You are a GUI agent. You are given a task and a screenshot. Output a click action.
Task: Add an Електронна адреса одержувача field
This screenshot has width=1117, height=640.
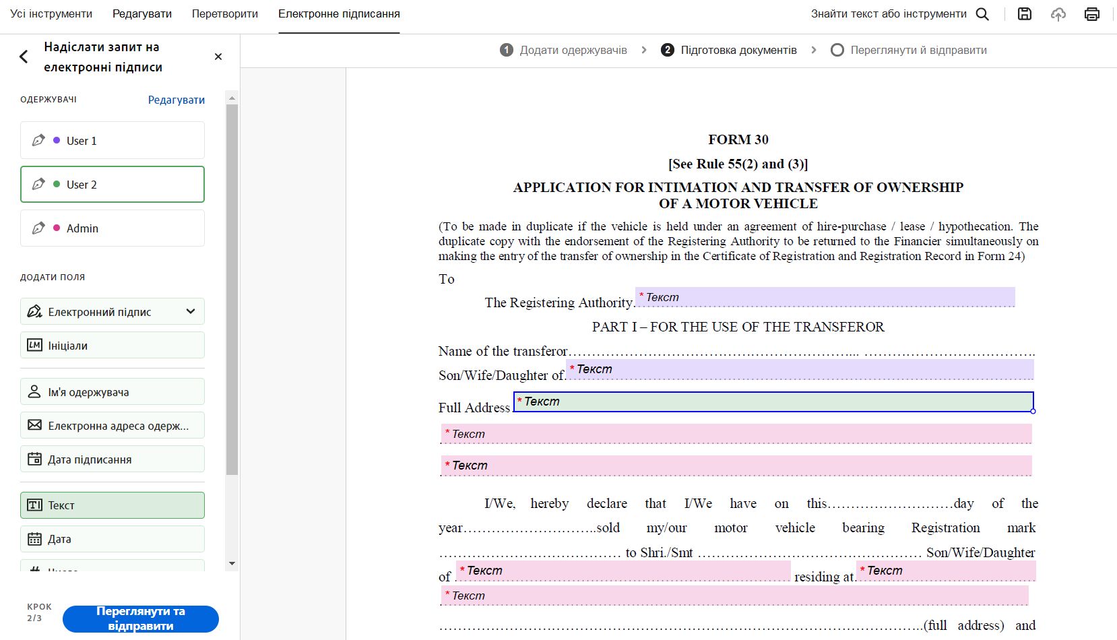pyautogui.click(x=113, y=425)
